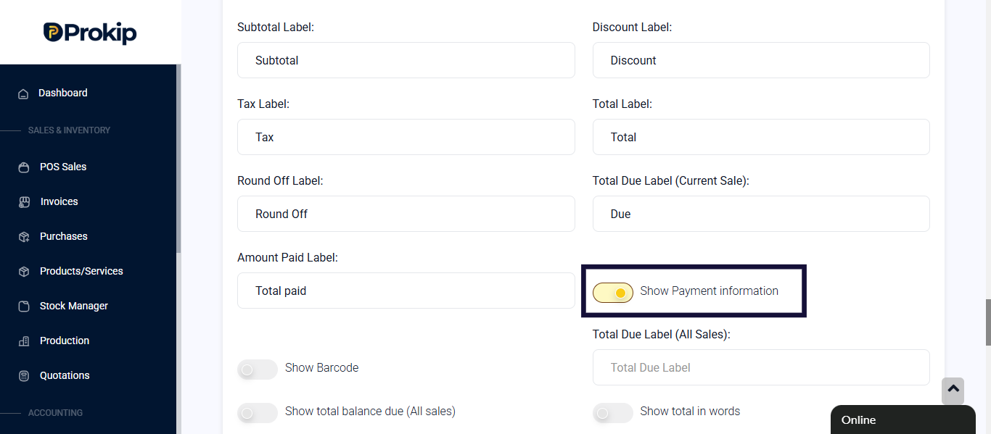Disable Show Payment information toggle
The image size is (991, 434).
pos(613,292)
